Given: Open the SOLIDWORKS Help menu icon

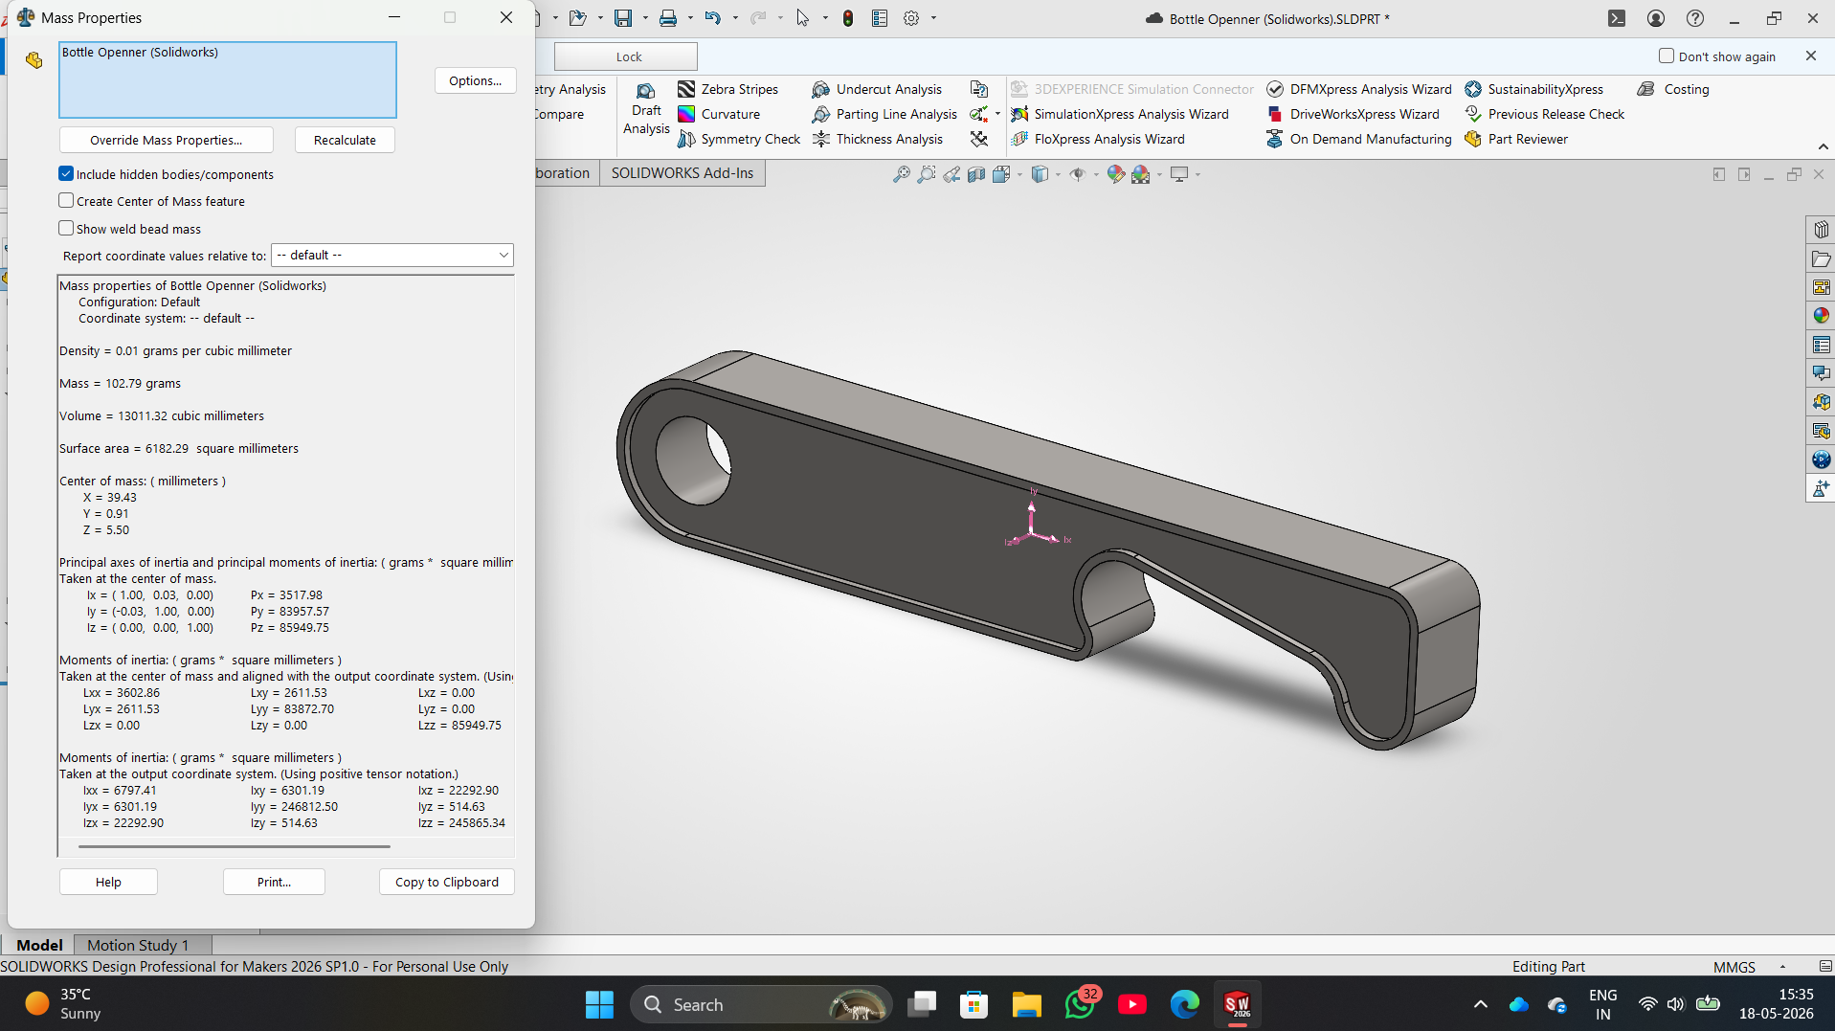Looking at the screenshot, I should click(x=1695, y=18).
